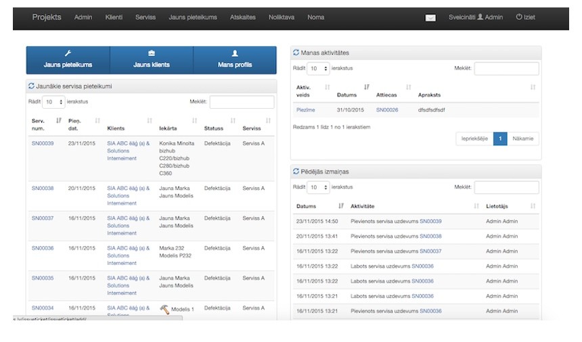This screenshot has height=342, width=582.
Task: Click the hammer icon in SN00034 row
Action: click(x=164, y=309)
